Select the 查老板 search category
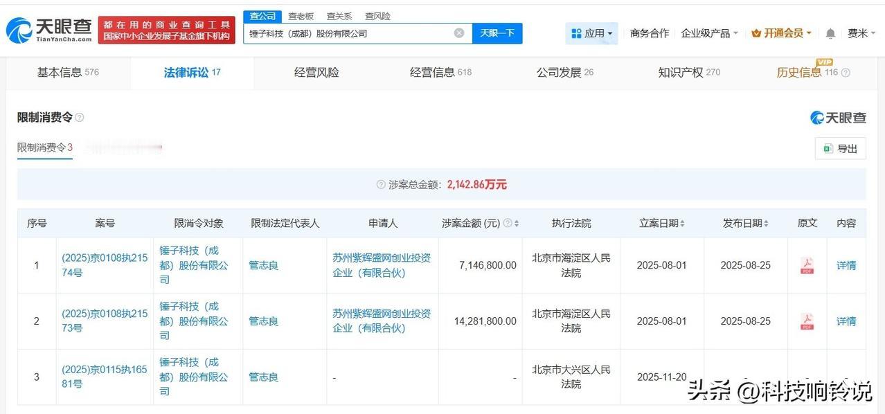The image size is (885, 414). pos(300,15)
